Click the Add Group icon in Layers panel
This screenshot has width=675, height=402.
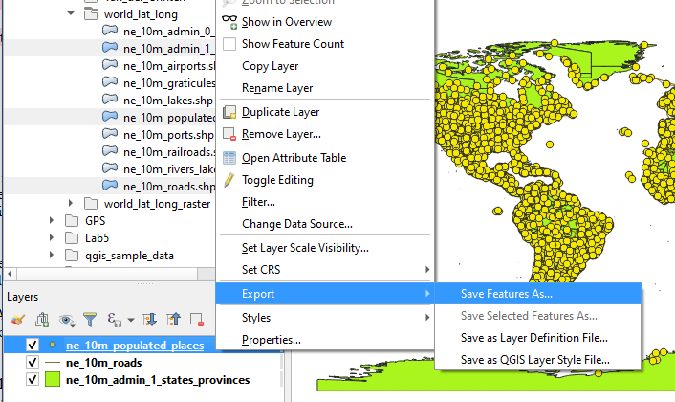pyautogui.click(x=42, y=320)
